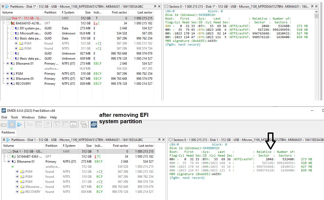Select the 16.8 MB unallocated row
Screen dimensions: 324x200
(x=77, y=69)
